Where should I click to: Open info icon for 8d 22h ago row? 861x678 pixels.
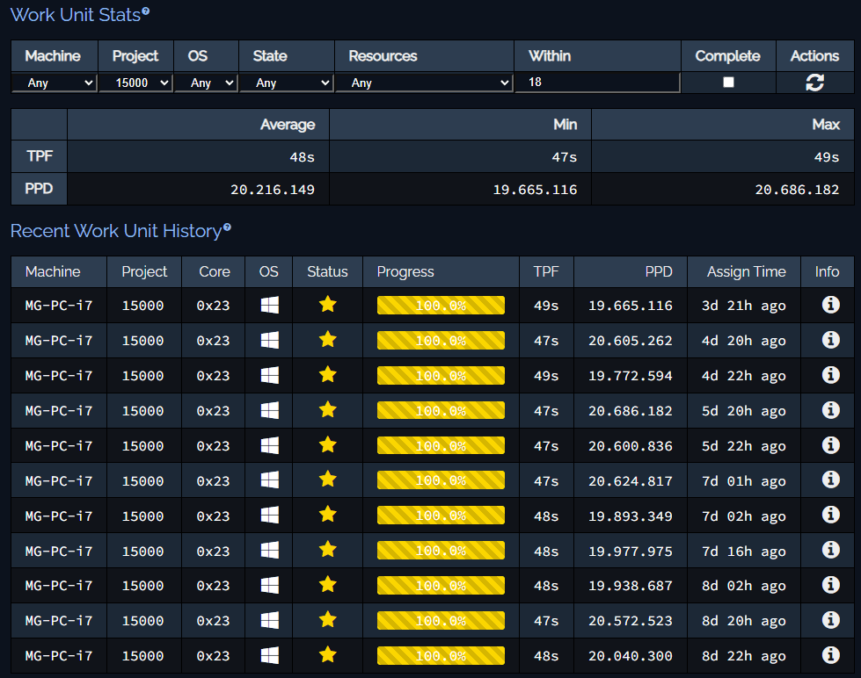pyautogui.click(x=830, y=655)
